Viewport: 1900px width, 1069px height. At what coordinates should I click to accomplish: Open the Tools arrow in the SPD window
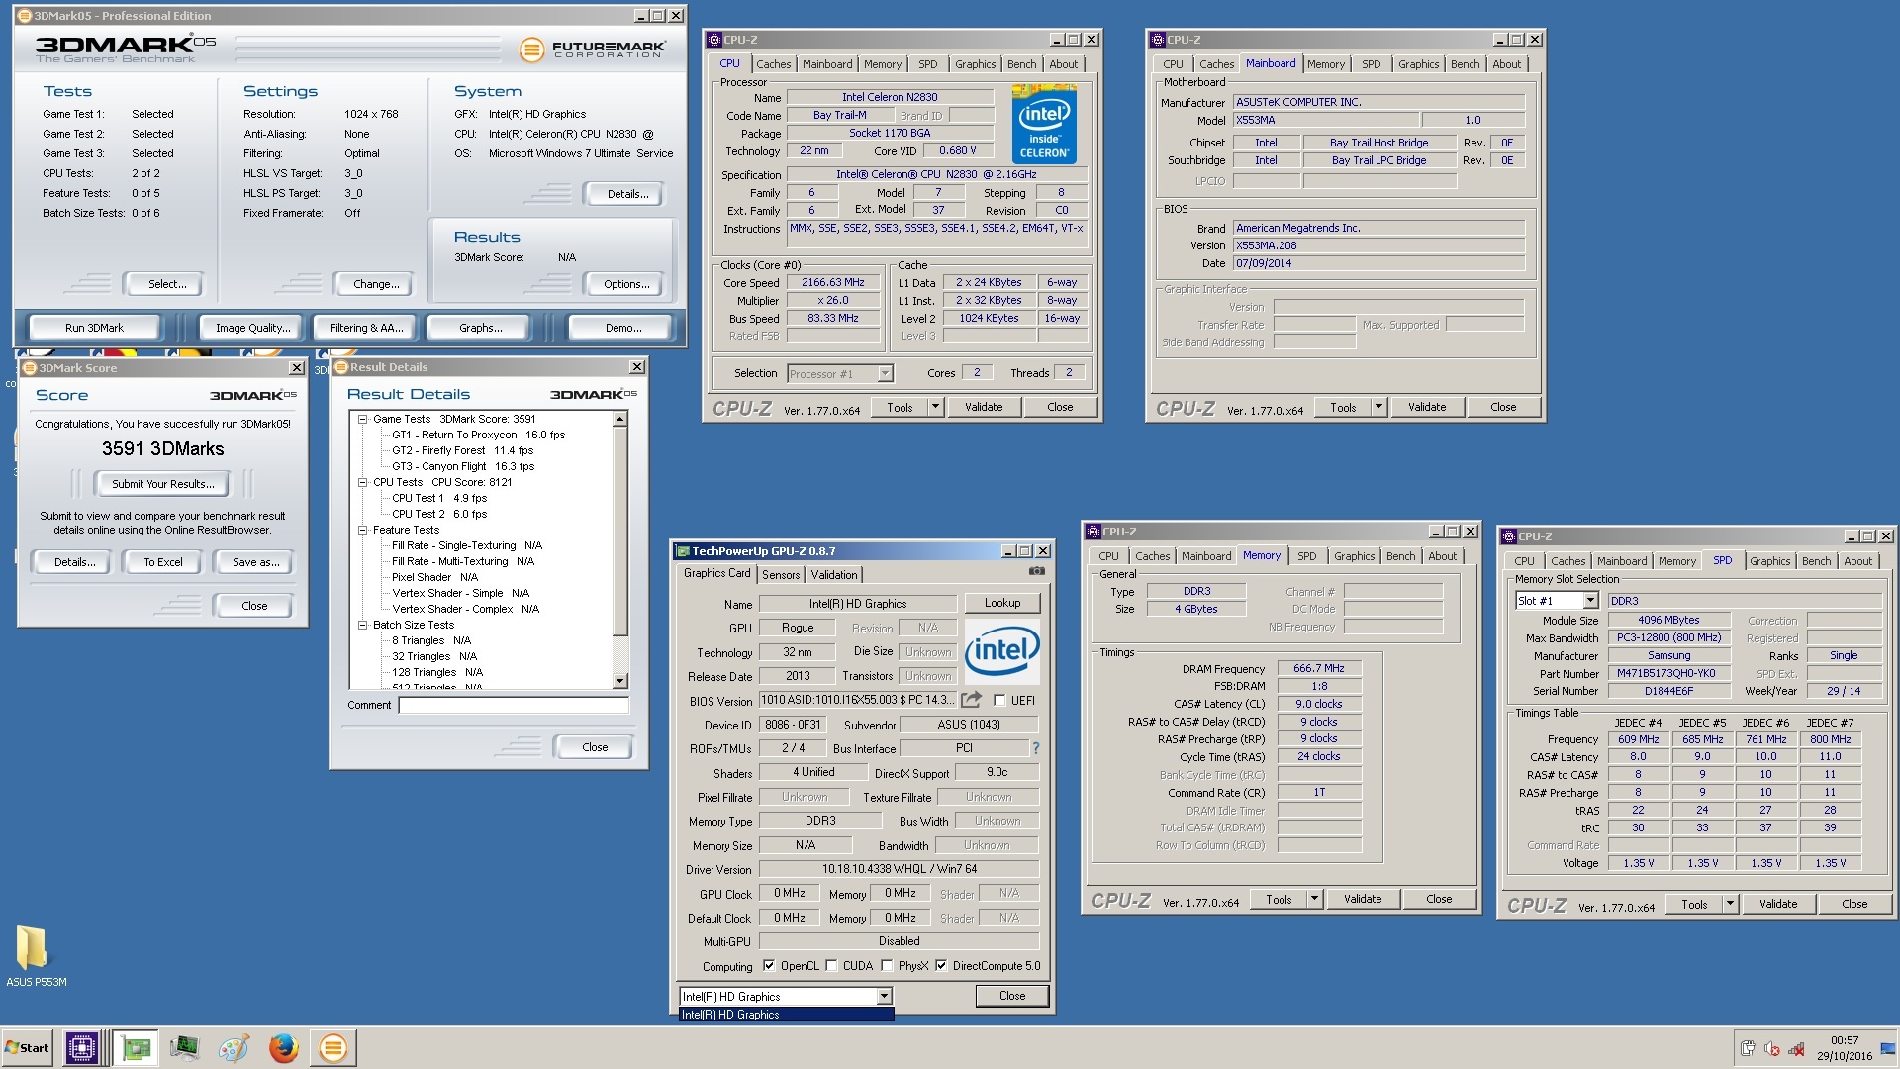[x=1730, y=904]
